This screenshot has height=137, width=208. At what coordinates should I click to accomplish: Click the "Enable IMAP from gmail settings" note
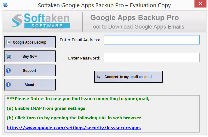(50, 108)
